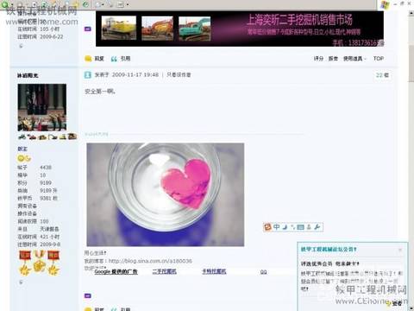Click the punctuation toggle on the IME bar
This screenshot has width=414, height=311.
coord(292,227)
